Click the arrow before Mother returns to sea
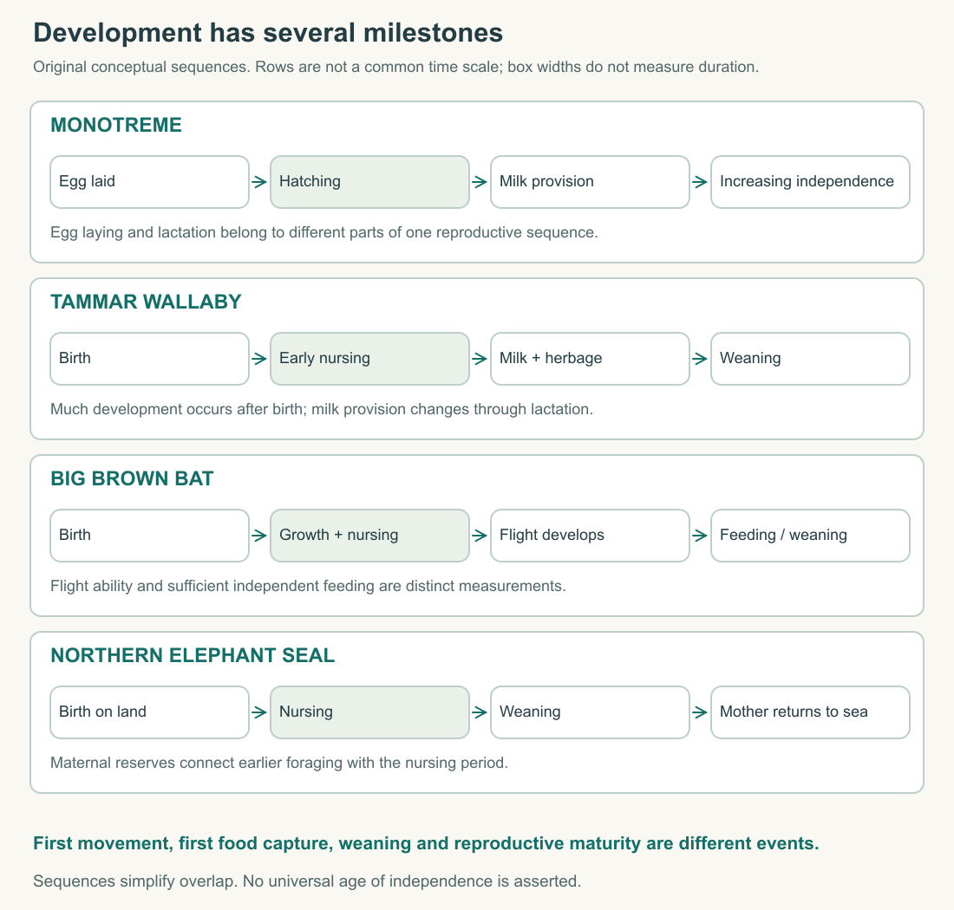Image resolution: width=954 pixels, height=910 pixels. point(700,712)
